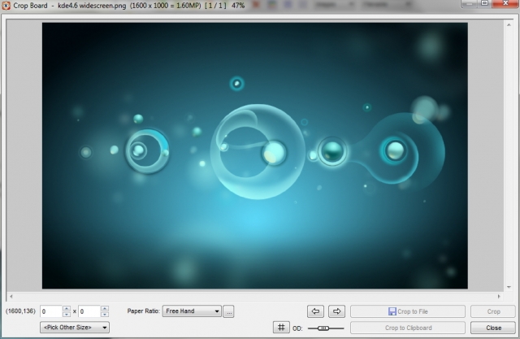
Task: Increase the crop height with up spinner
Action: point(104,308)
